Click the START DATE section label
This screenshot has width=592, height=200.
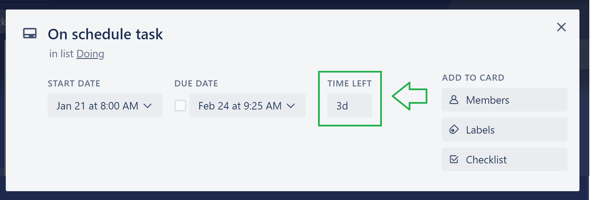pos(74,83)
